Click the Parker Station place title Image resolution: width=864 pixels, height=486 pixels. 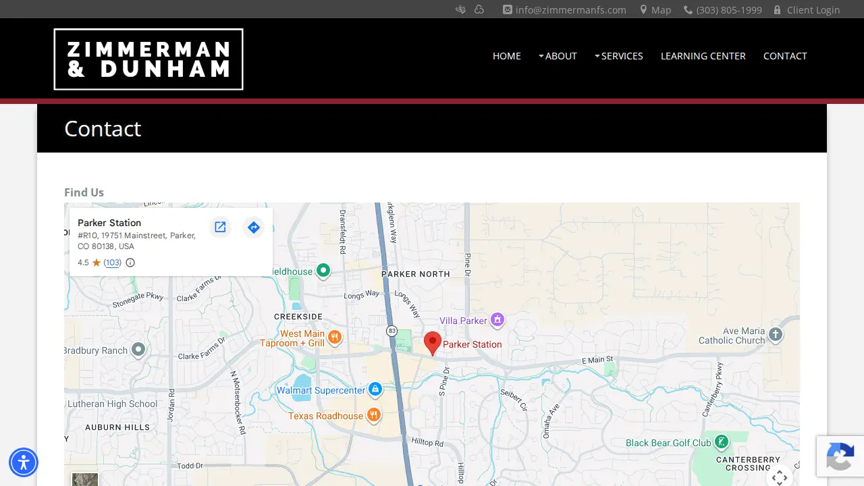pyautogui.click(x=109, y=223)
